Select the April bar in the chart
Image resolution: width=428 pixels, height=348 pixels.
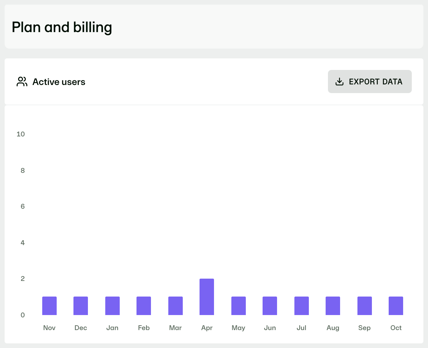pyautogui.click(x=207, y=297)
